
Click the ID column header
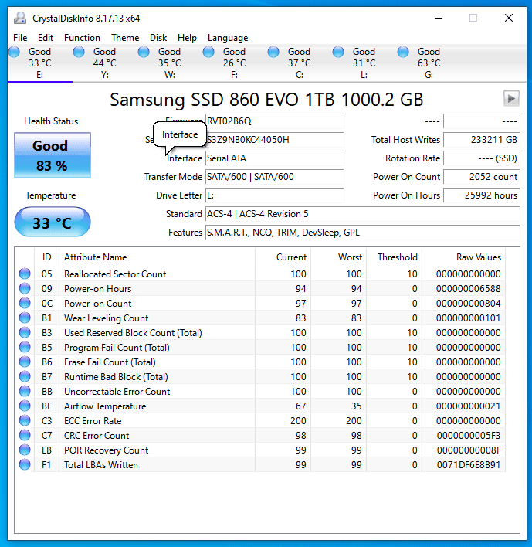coord(47,257)
